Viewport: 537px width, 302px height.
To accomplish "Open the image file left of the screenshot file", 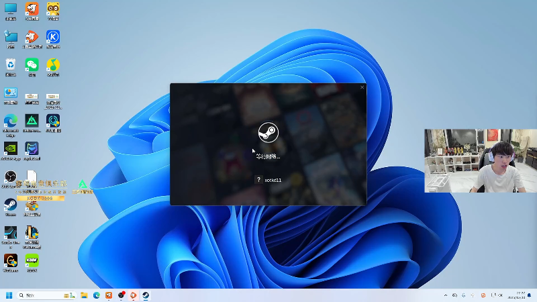I will coord(32,99).
